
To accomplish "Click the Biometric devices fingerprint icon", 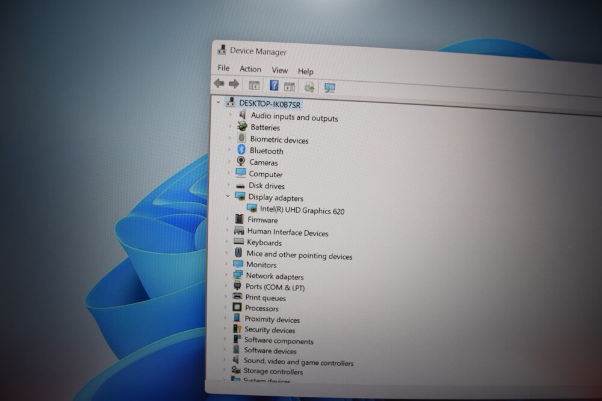I will click(241, 138).
